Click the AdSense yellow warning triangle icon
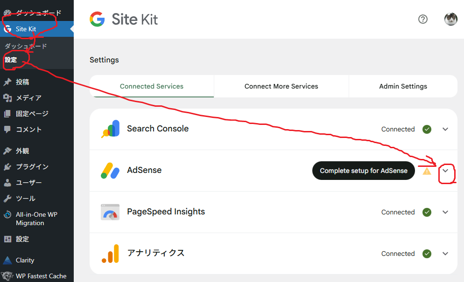This screenshot has width=464, height=282. coord(427,171)
